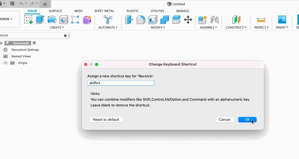Select the Combine tool

[x=164, y=20]
